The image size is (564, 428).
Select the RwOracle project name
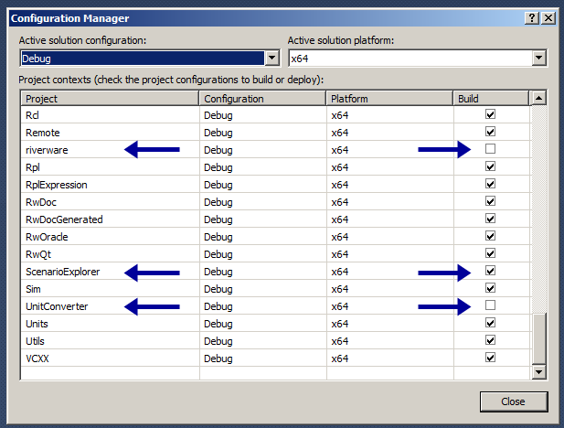47,237
